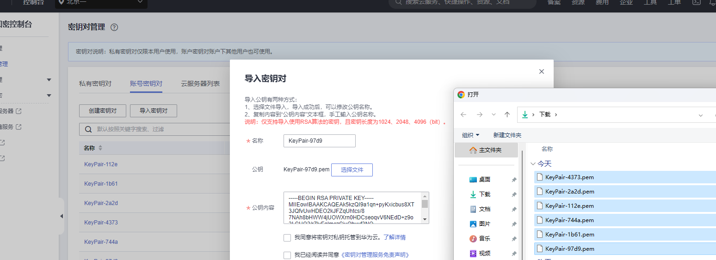Click the pin icon next to 桌面

514,180
